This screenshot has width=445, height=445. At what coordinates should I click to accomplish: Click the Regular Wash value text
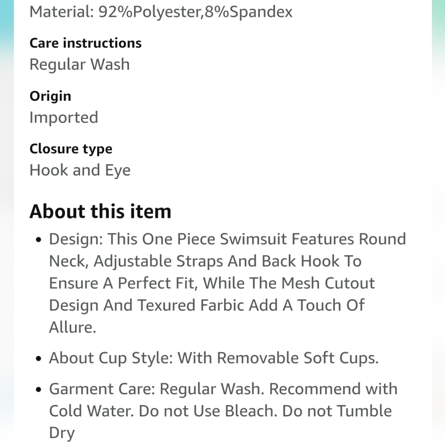(80, 65)
